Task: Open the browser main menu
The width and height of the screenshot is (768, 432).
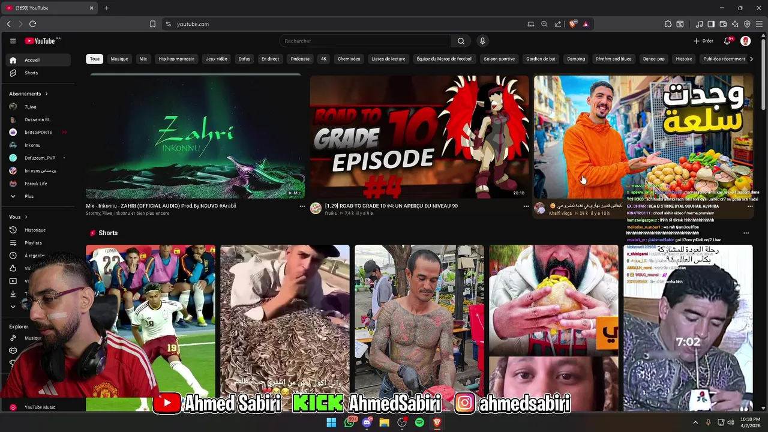Action: click(x=760, y=24)
